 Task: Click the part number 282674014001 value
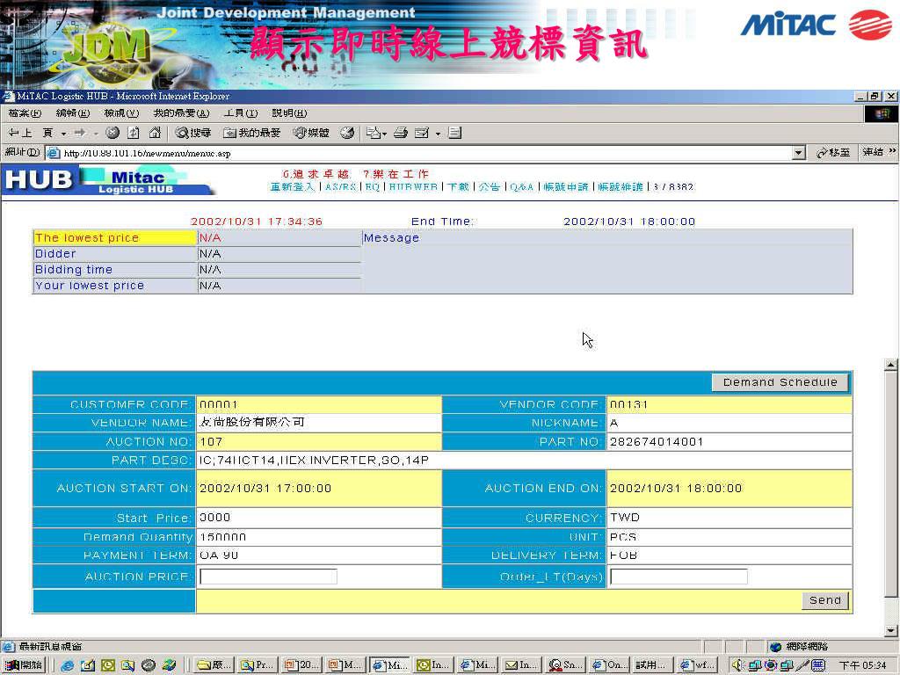pos(656,441)
